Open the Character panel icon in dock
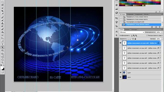 pos(117,32)
